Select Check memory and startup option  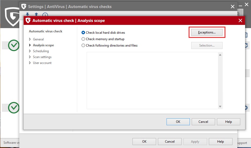83,39
